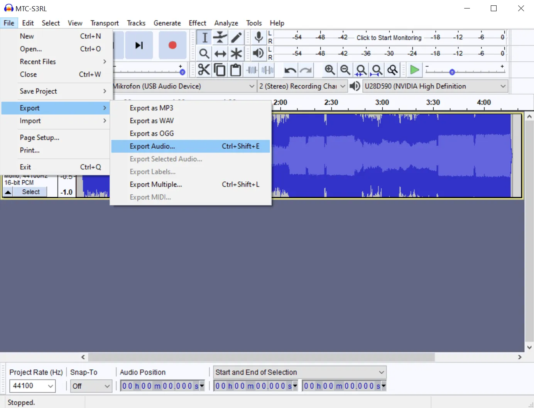Viewport: 534px width, 408px height.
Task: Zoom in on the waveform
Action: pyautogui.click(x=330, y=70)
